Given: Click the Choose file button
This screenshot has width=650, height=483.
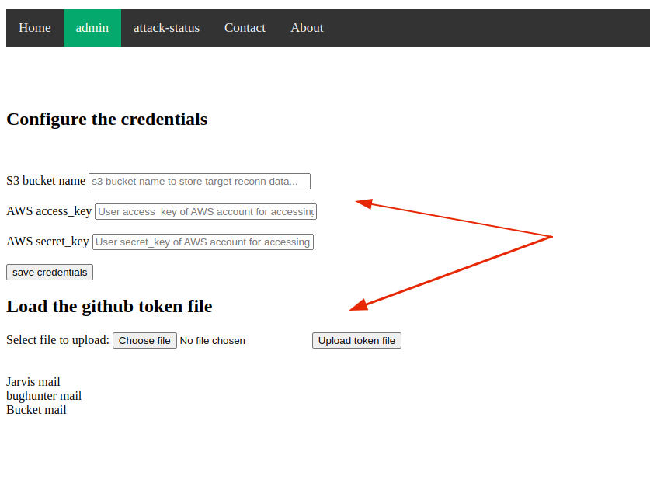Looking at the screenshot, I should (144, 340).
